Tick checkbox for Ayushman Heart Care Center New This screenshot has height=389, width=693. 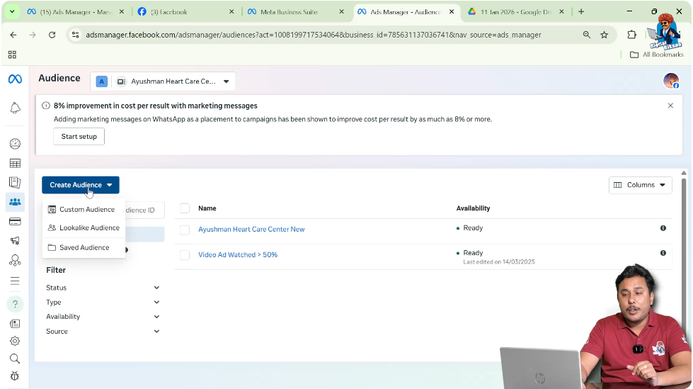point(185,230)
